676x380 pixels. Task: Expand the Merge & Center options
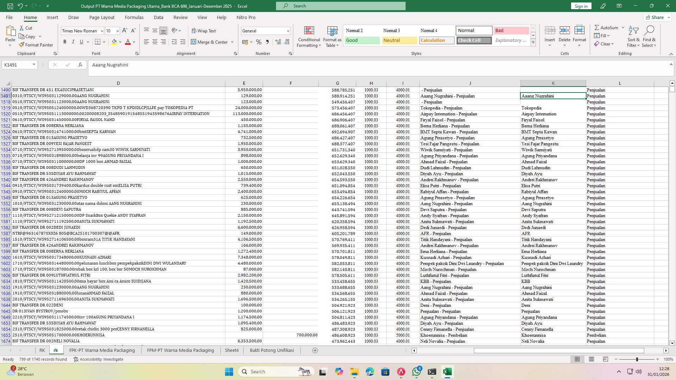tap(232, 42)
